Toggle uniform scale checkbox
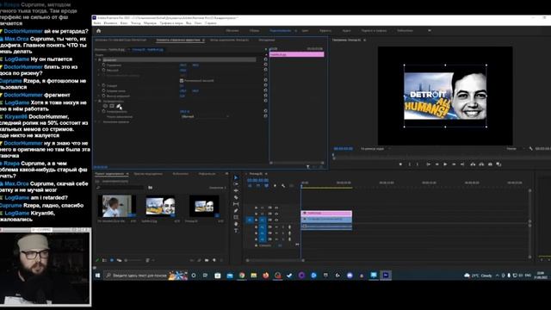551x310 pixels. (182, 80)
